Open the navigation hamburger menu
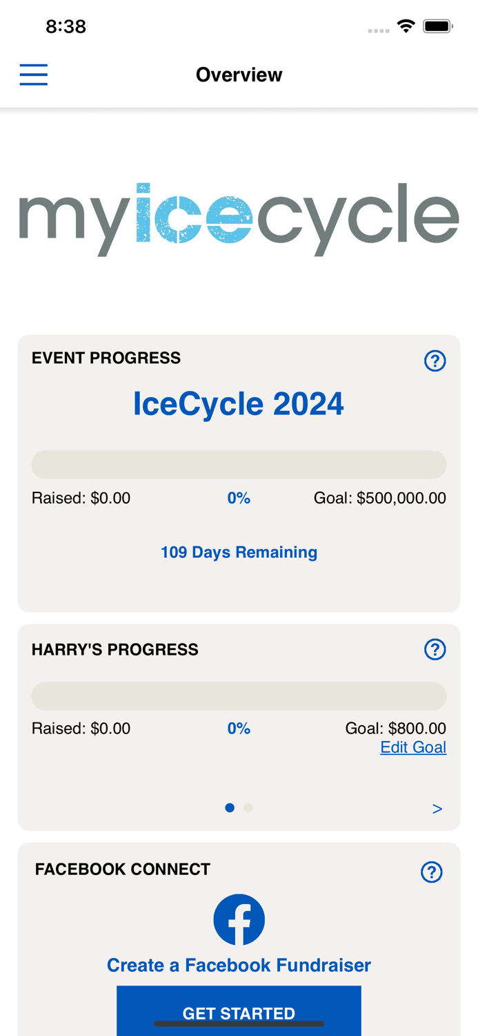The width and height of the screenshot is (478, 1036). click(x=33, y=74)
